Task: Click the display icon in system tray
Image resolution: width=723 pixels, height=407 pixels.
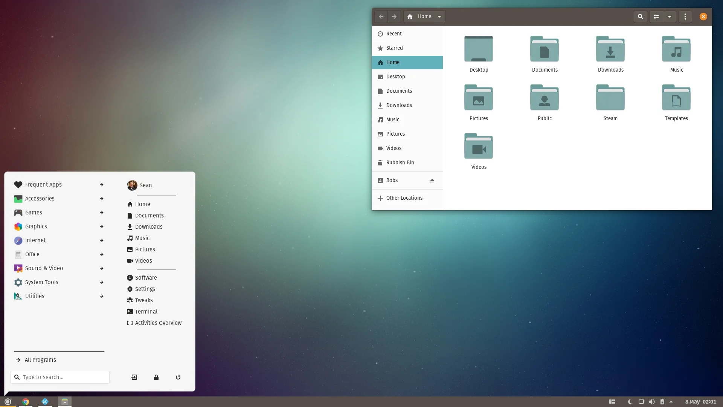Action: [641, 402]
